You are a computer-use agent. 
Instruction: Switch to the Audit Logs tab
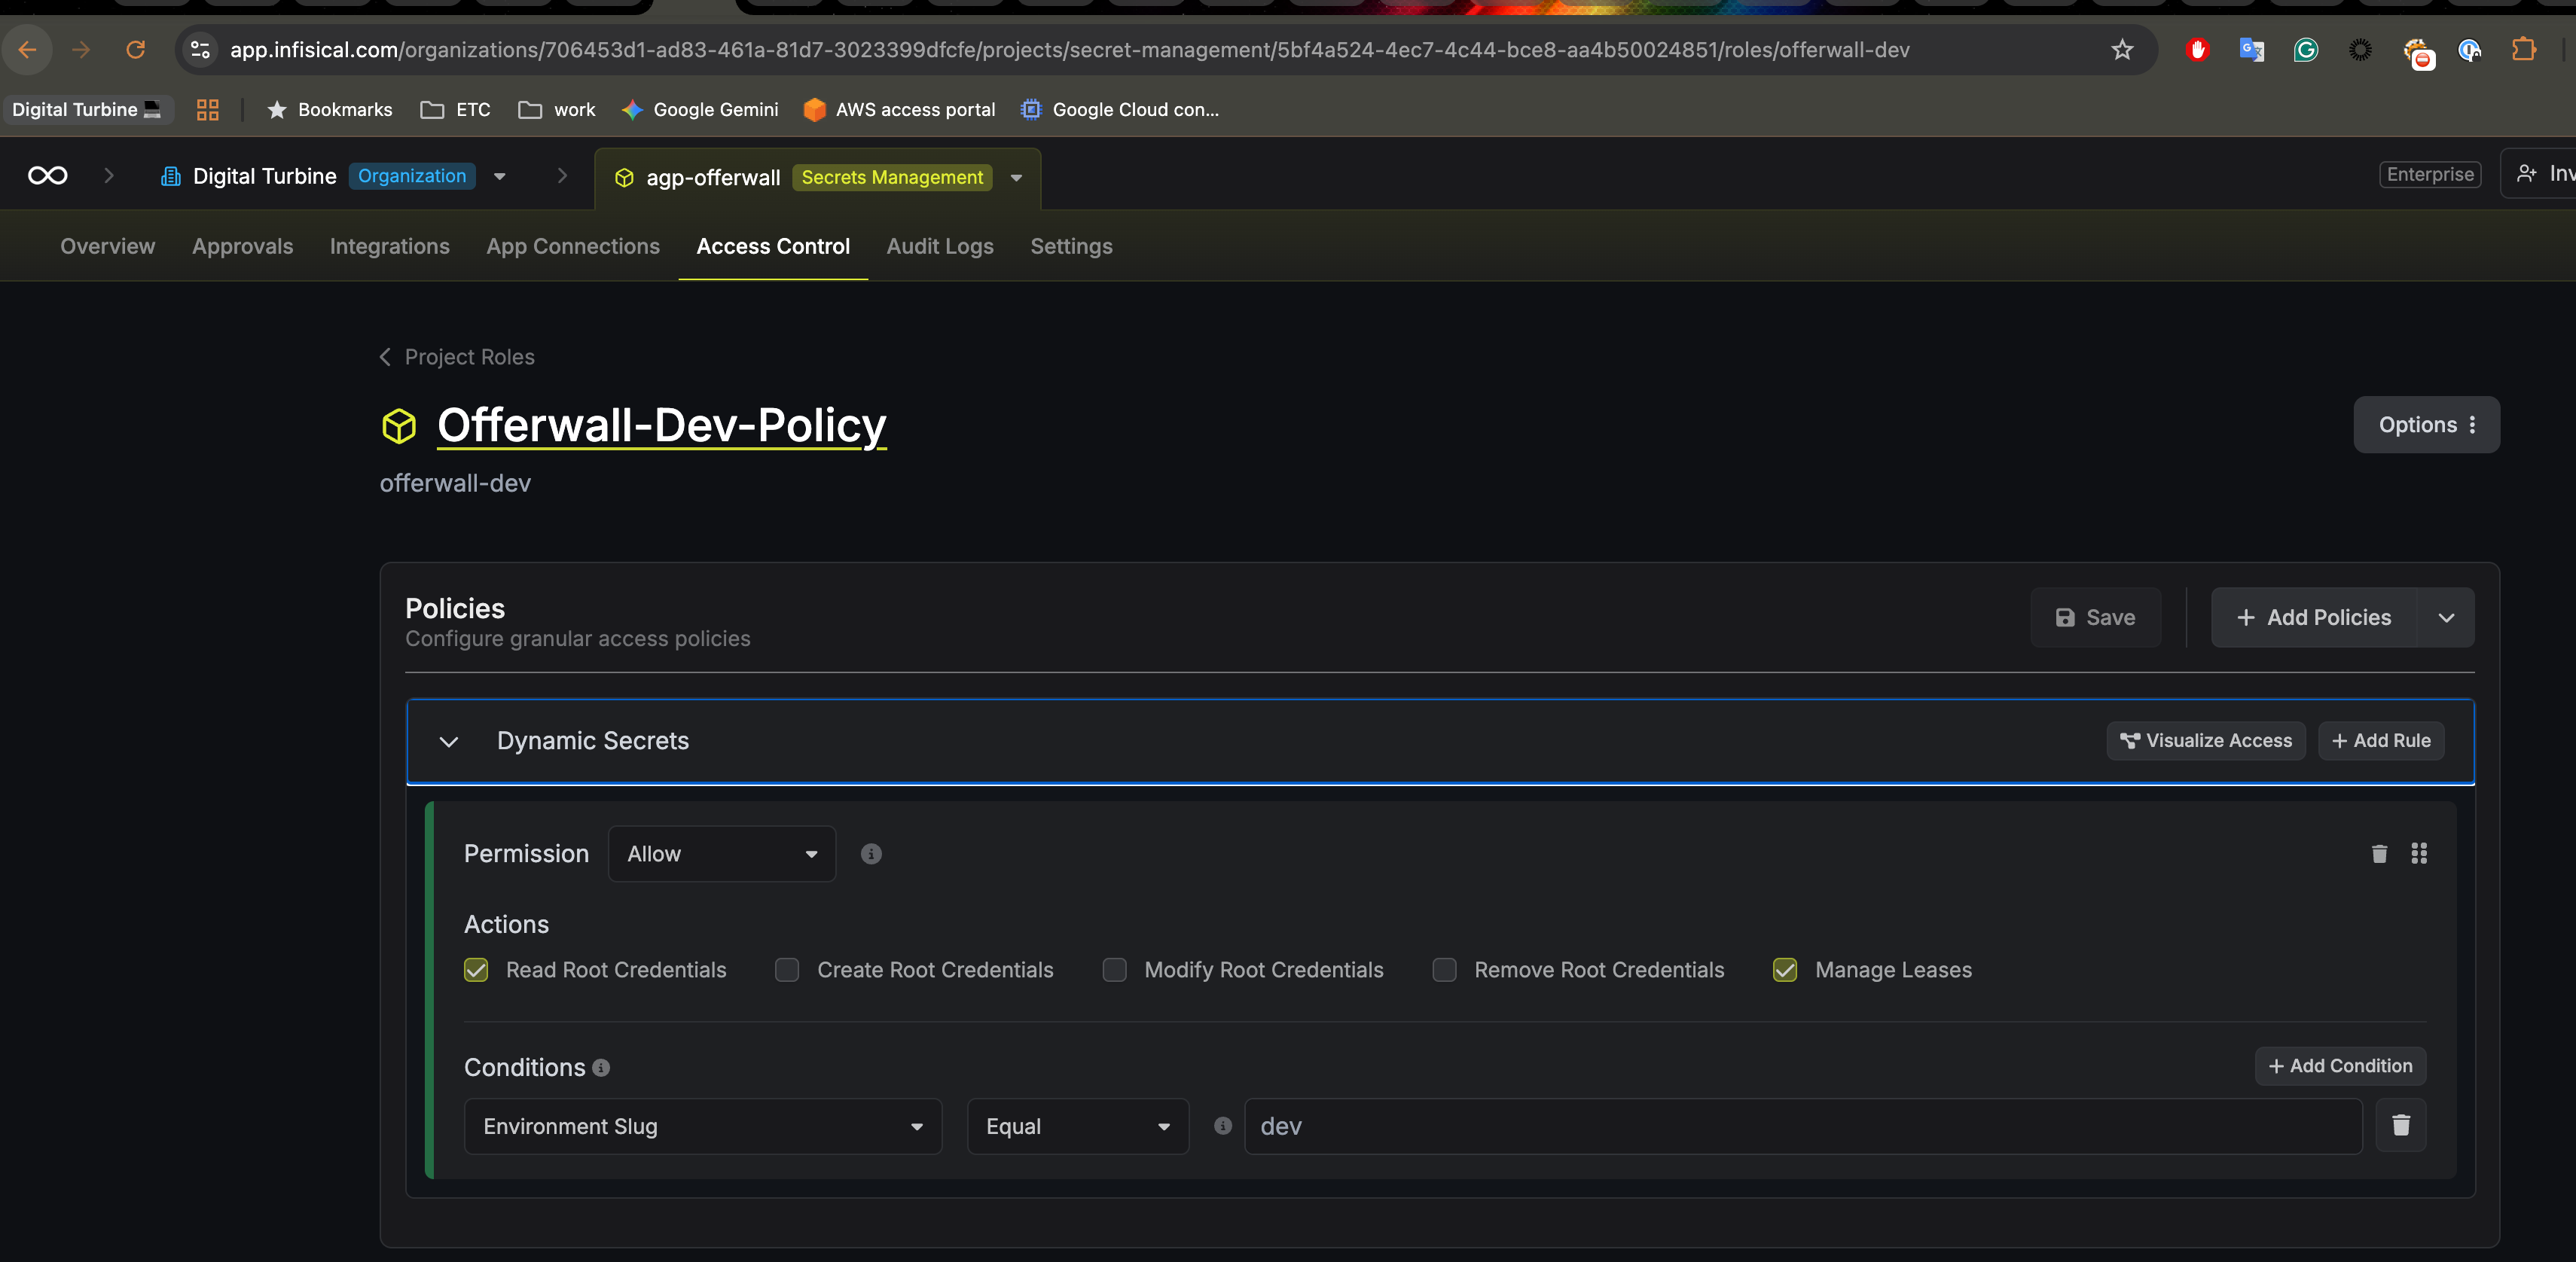point(939,246)
